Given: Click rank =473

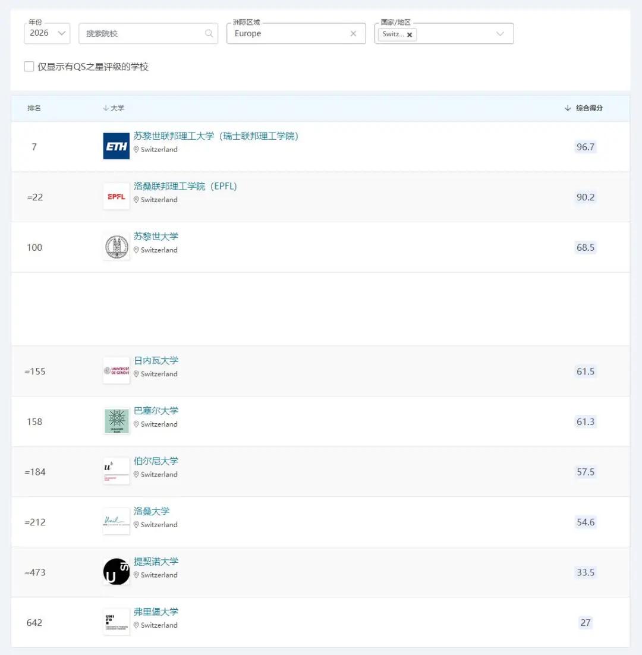Looking at the screenshot, I should (35, 572).
